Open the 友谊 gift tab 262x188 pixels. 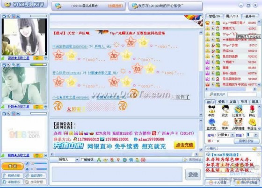(x=233, y=102)
